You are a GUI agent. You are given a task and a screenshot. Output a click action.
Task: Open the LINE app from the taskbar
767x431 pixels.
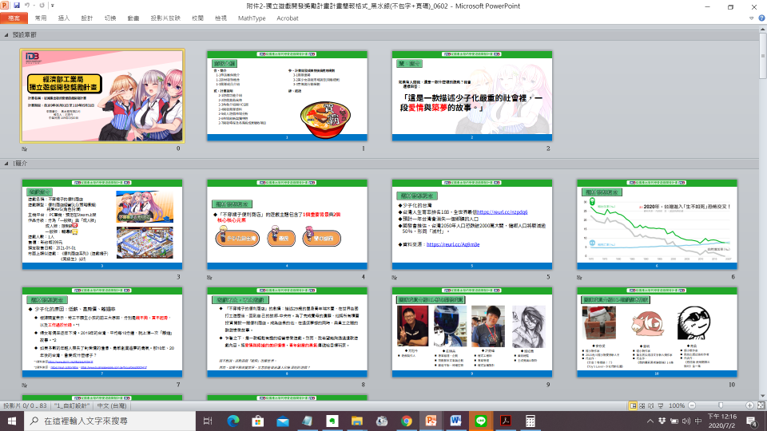click(481, 421)
